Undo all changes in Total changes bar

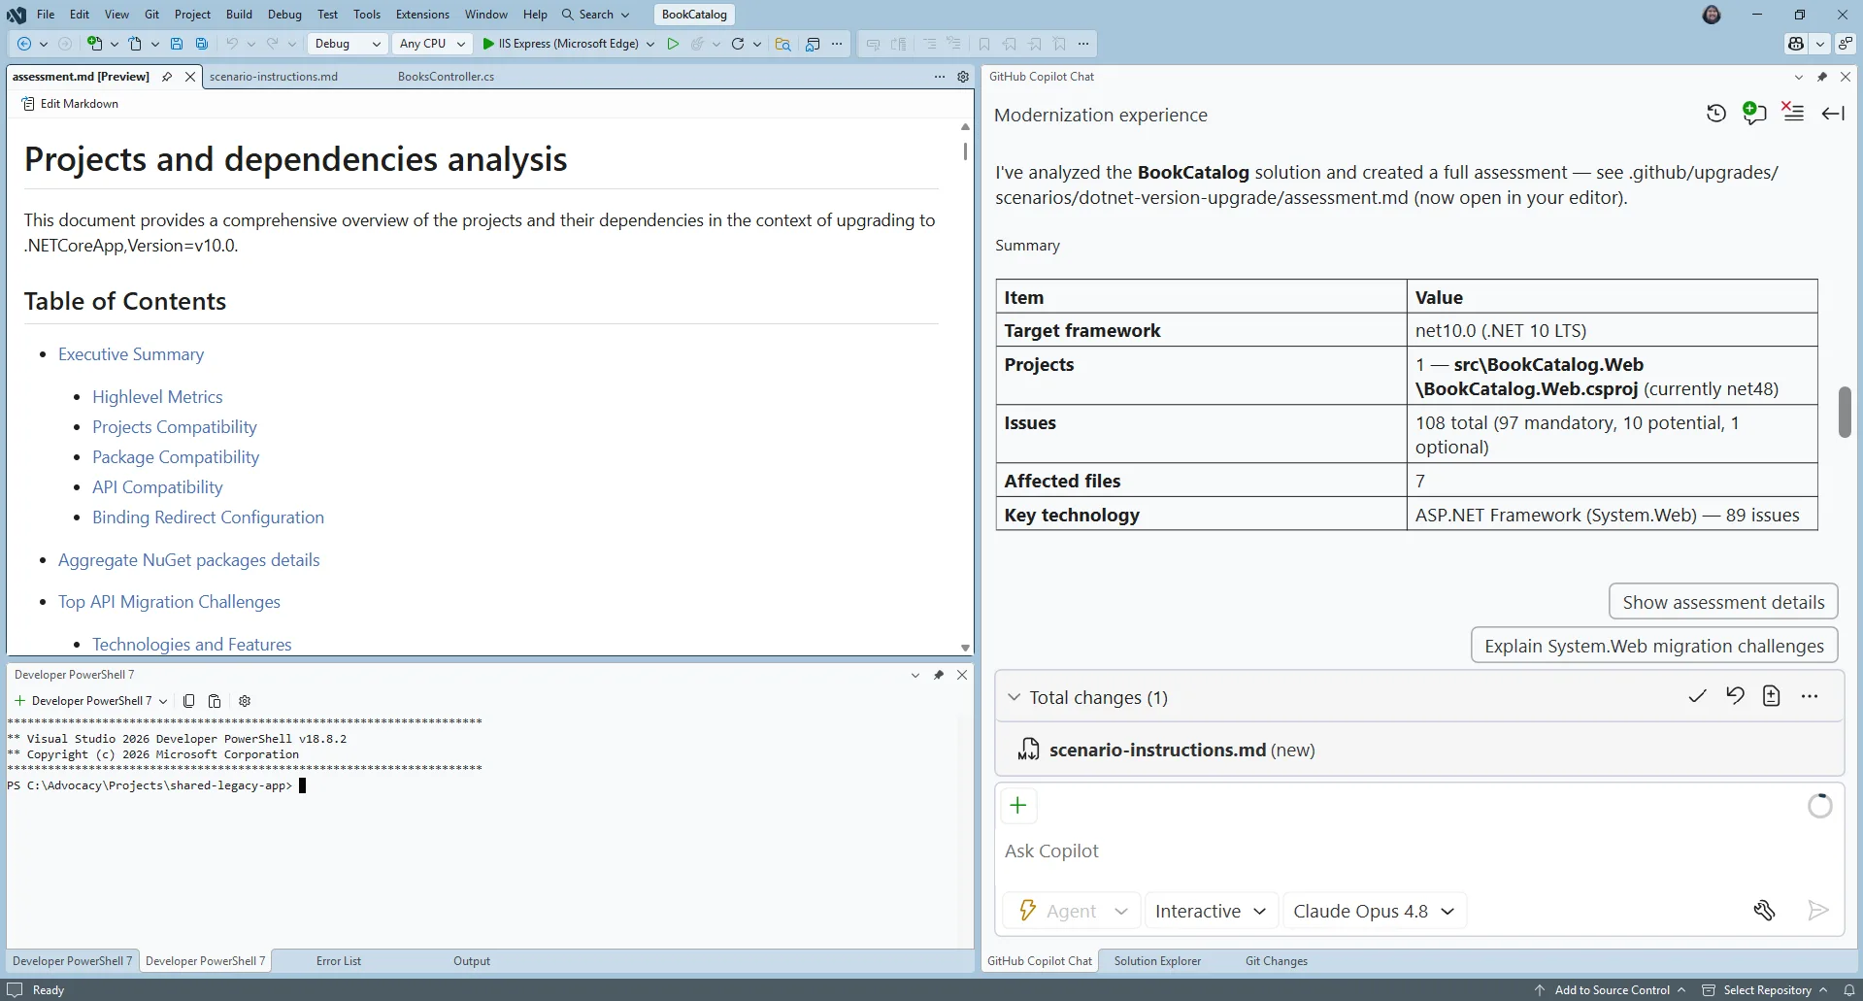tap(1735, 696)
